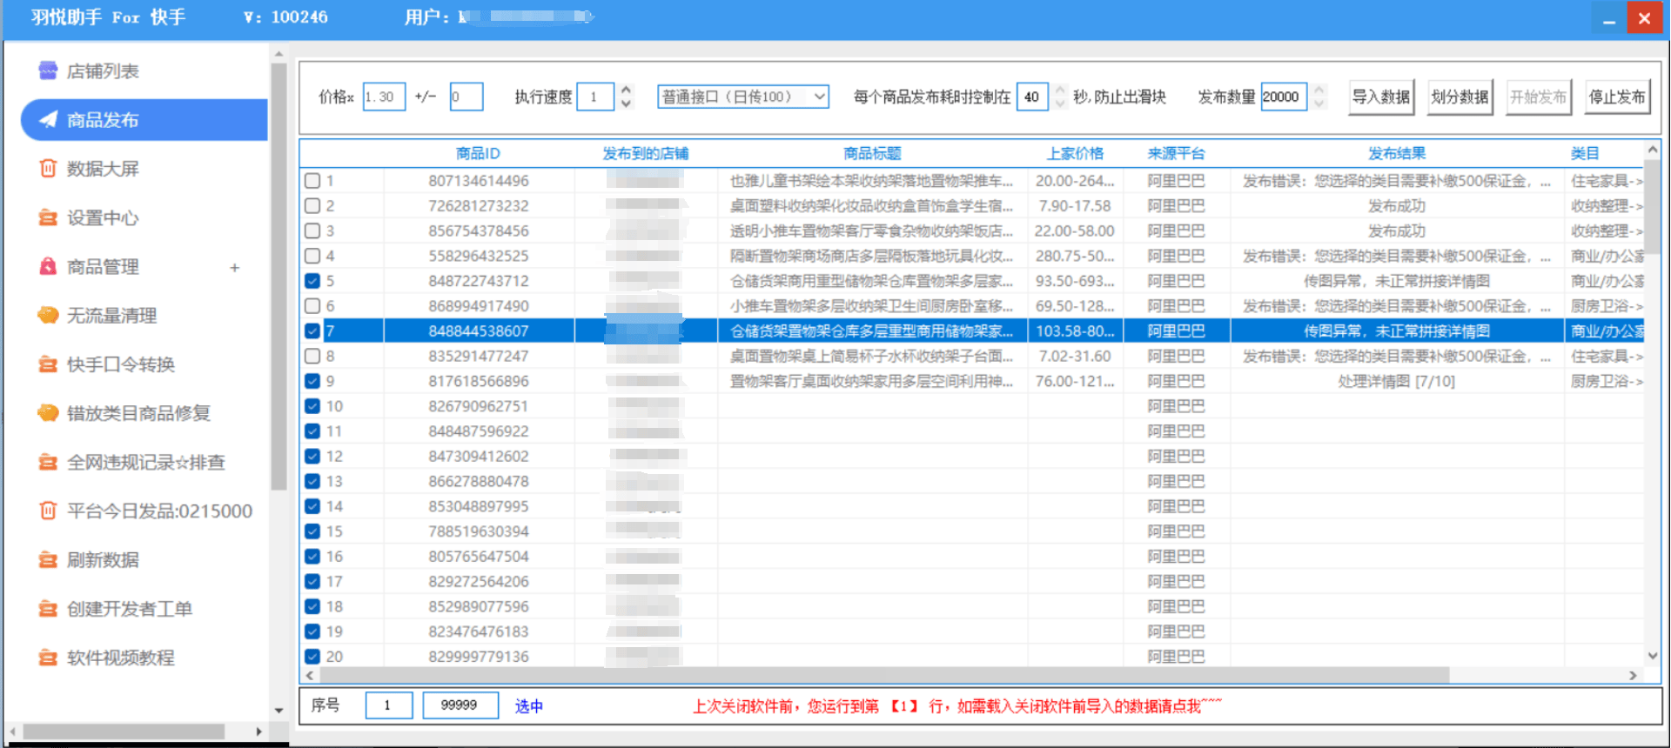This screenshot has height=748, width=1671.
Task: Open the 普通接口（日传100）dropdown
Action: click(x=743, y=97)
